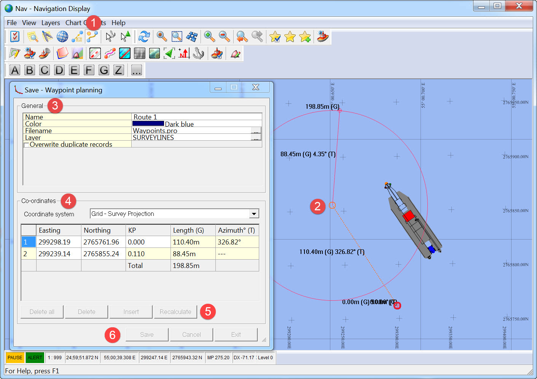This screenshot has height=379, width=537.
Task: Click the anchor icon in toolbar
Action: pyautogui.click(x=198, y=54)
